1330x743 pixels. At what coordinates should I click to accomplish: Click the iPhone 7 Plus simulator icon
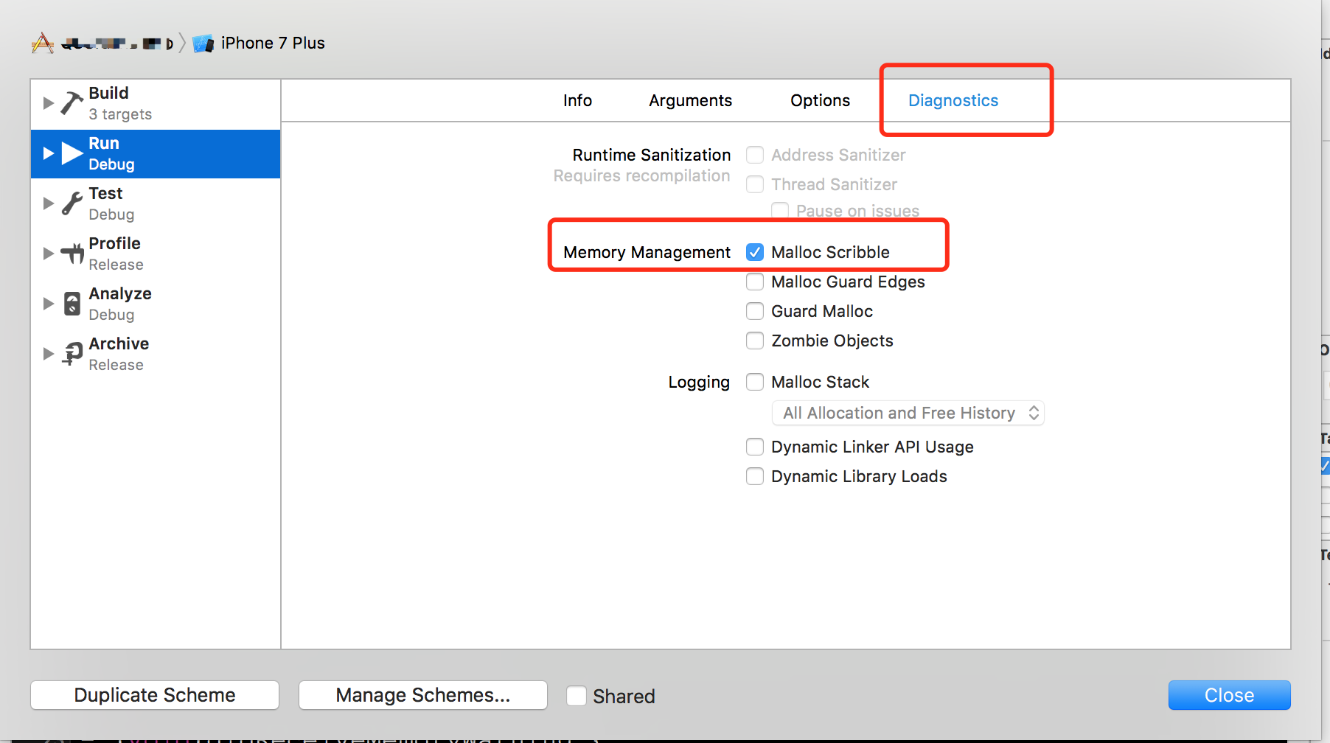(x=203, y=43)
